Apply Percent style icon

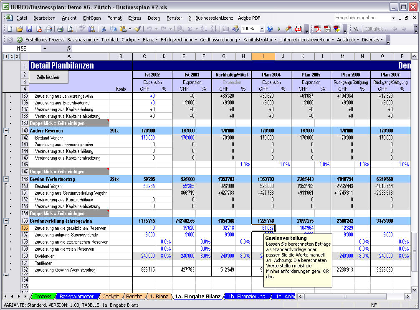356,29
